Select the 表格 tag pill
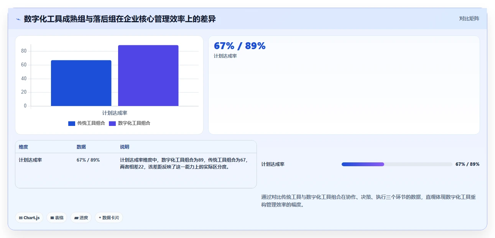This screenshot has height=238, width=495. click(57, 218)
